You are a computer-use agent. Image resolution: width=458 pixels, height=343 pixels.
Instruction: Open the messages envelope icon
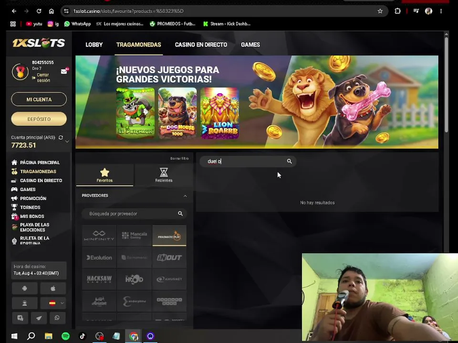coord(64,71)
